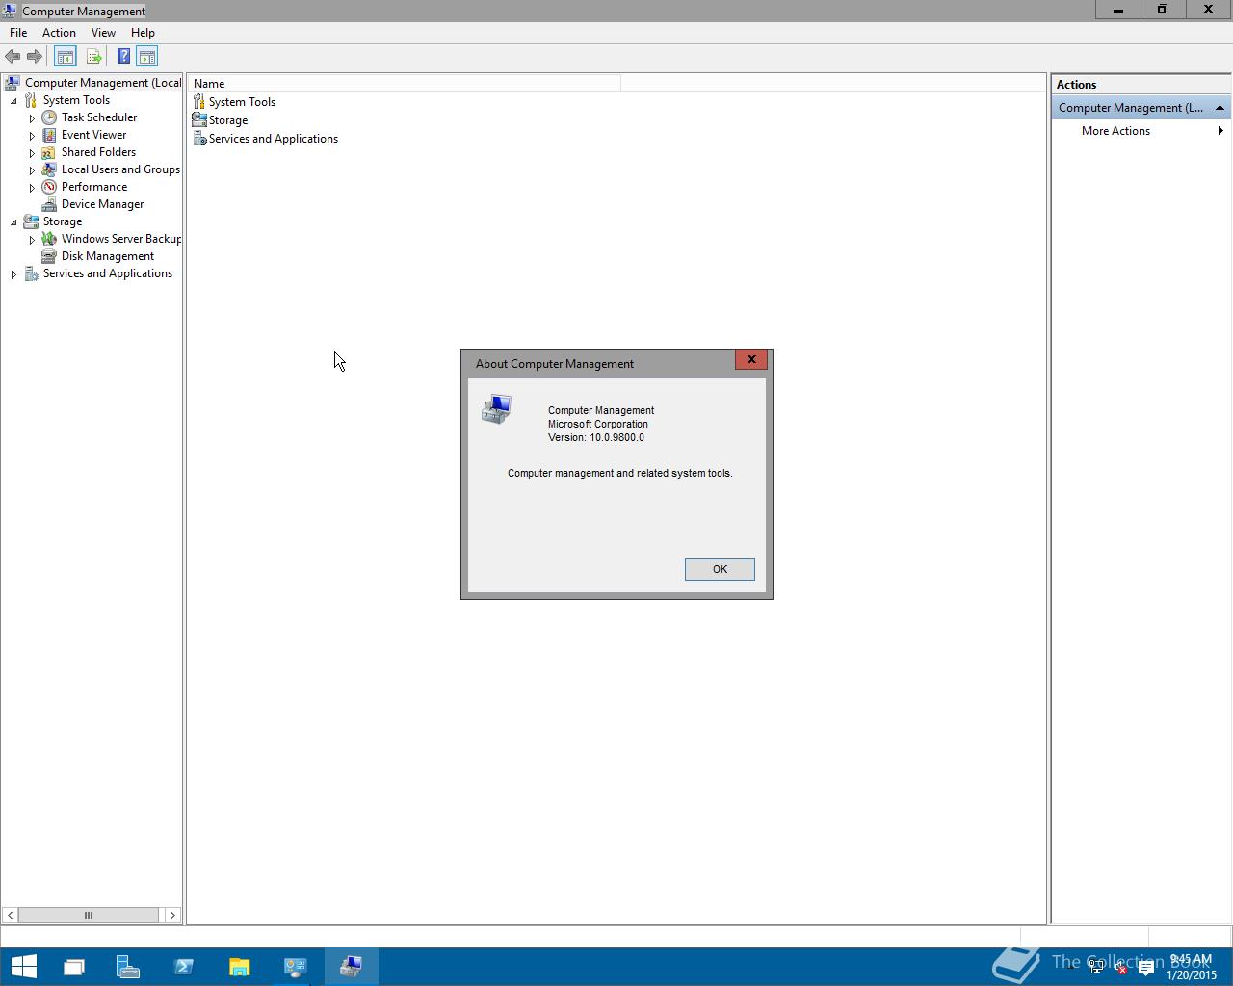The height and width of the screenshot is (986, 1233).
Task: Click the Name column header
Action: 405,84
